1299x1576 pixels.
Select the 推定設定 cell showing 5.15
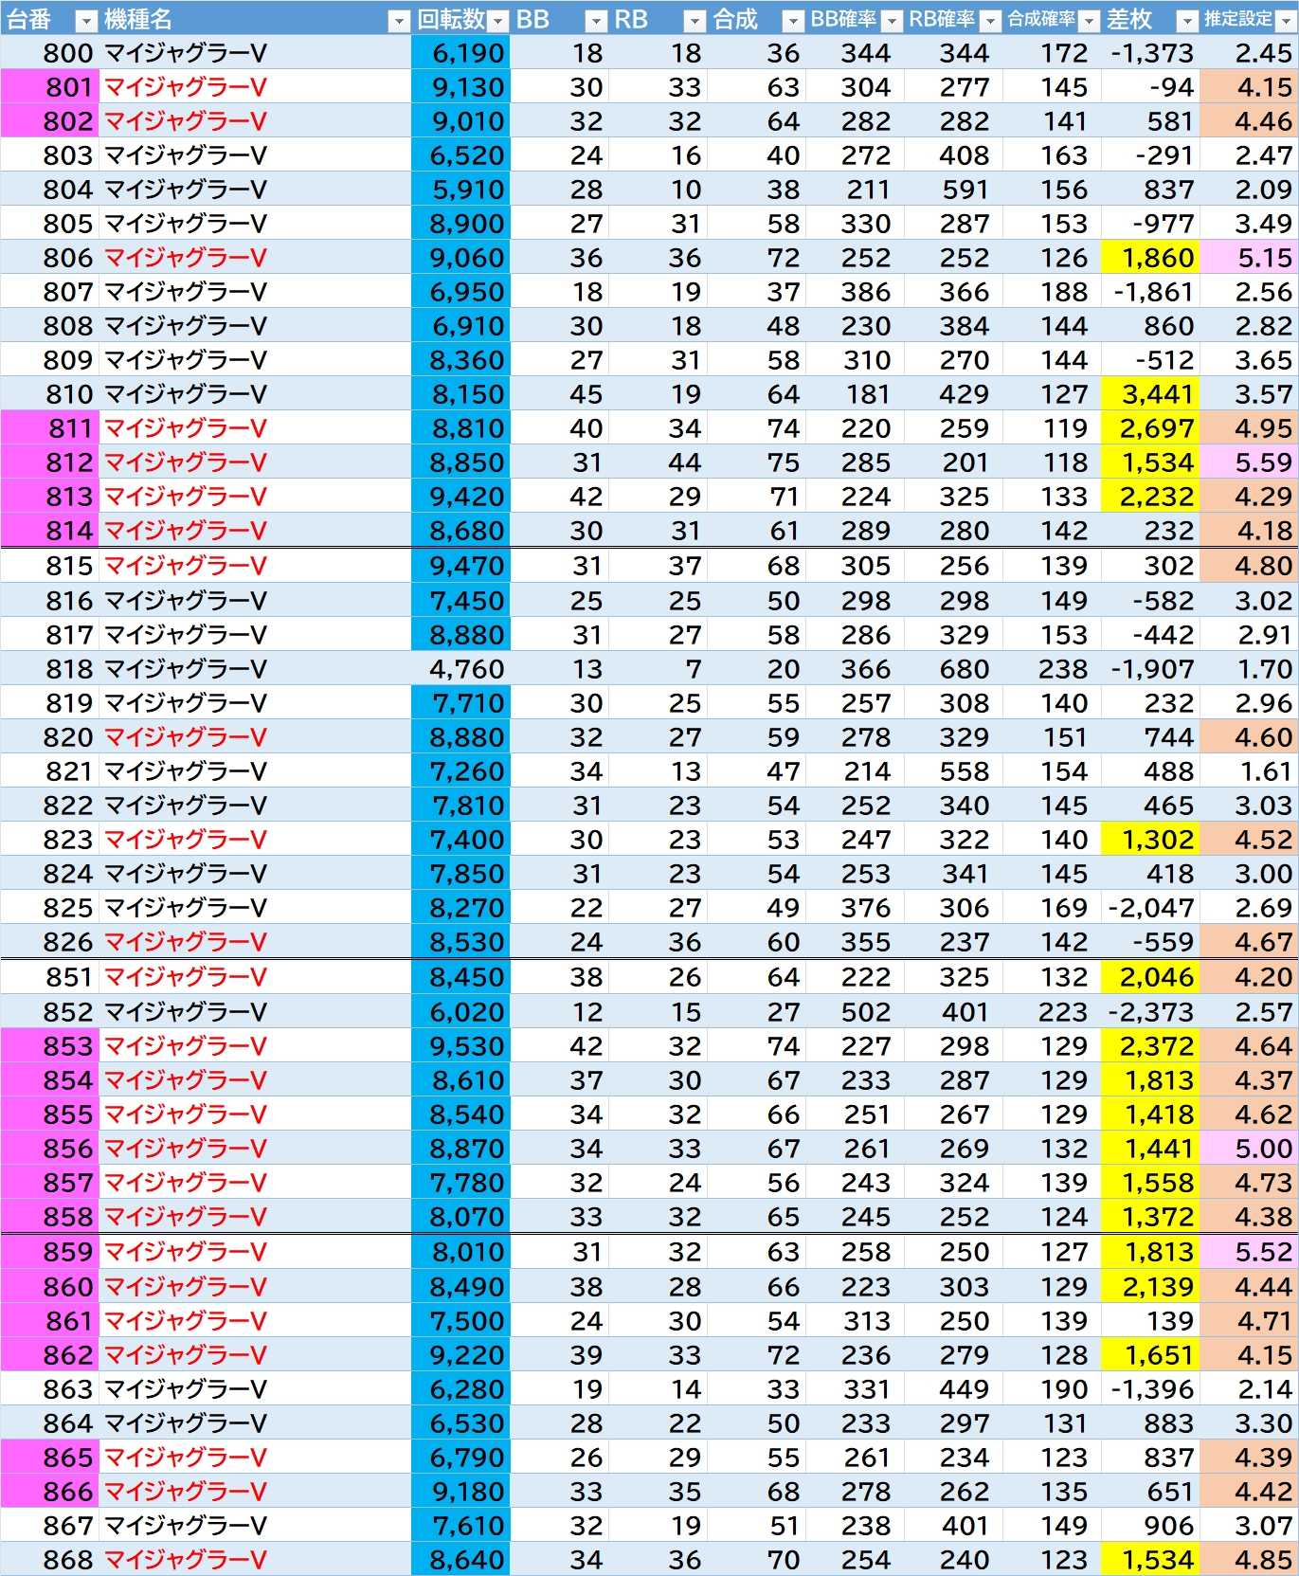1249,258
